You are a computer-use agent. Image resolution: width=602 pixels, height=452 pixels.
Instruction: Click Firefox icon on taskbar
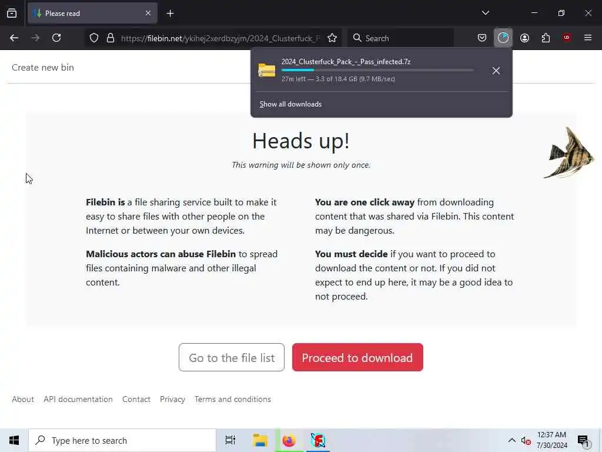289,440
